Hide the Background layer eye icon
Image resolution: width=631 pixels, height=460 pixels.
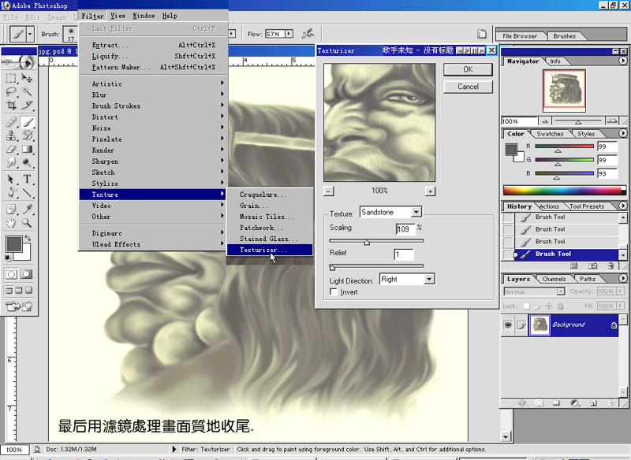tap(508, 325)
